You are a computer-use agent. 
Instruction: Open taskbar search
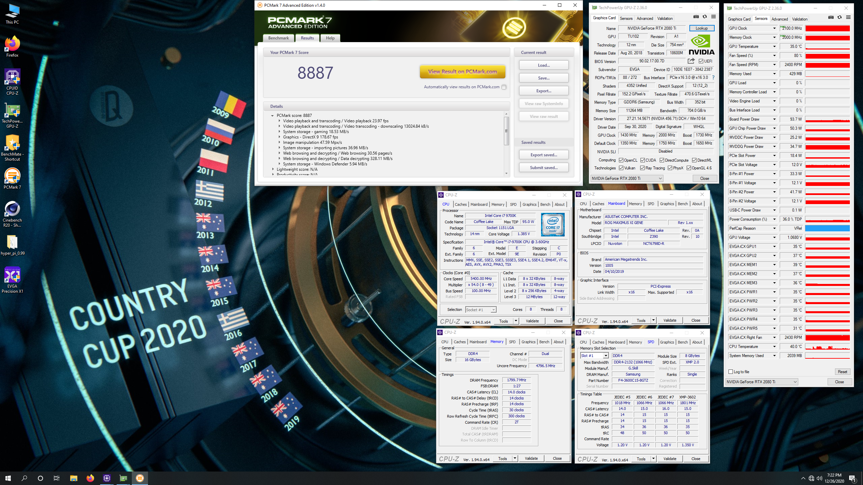tap(24, 478)
